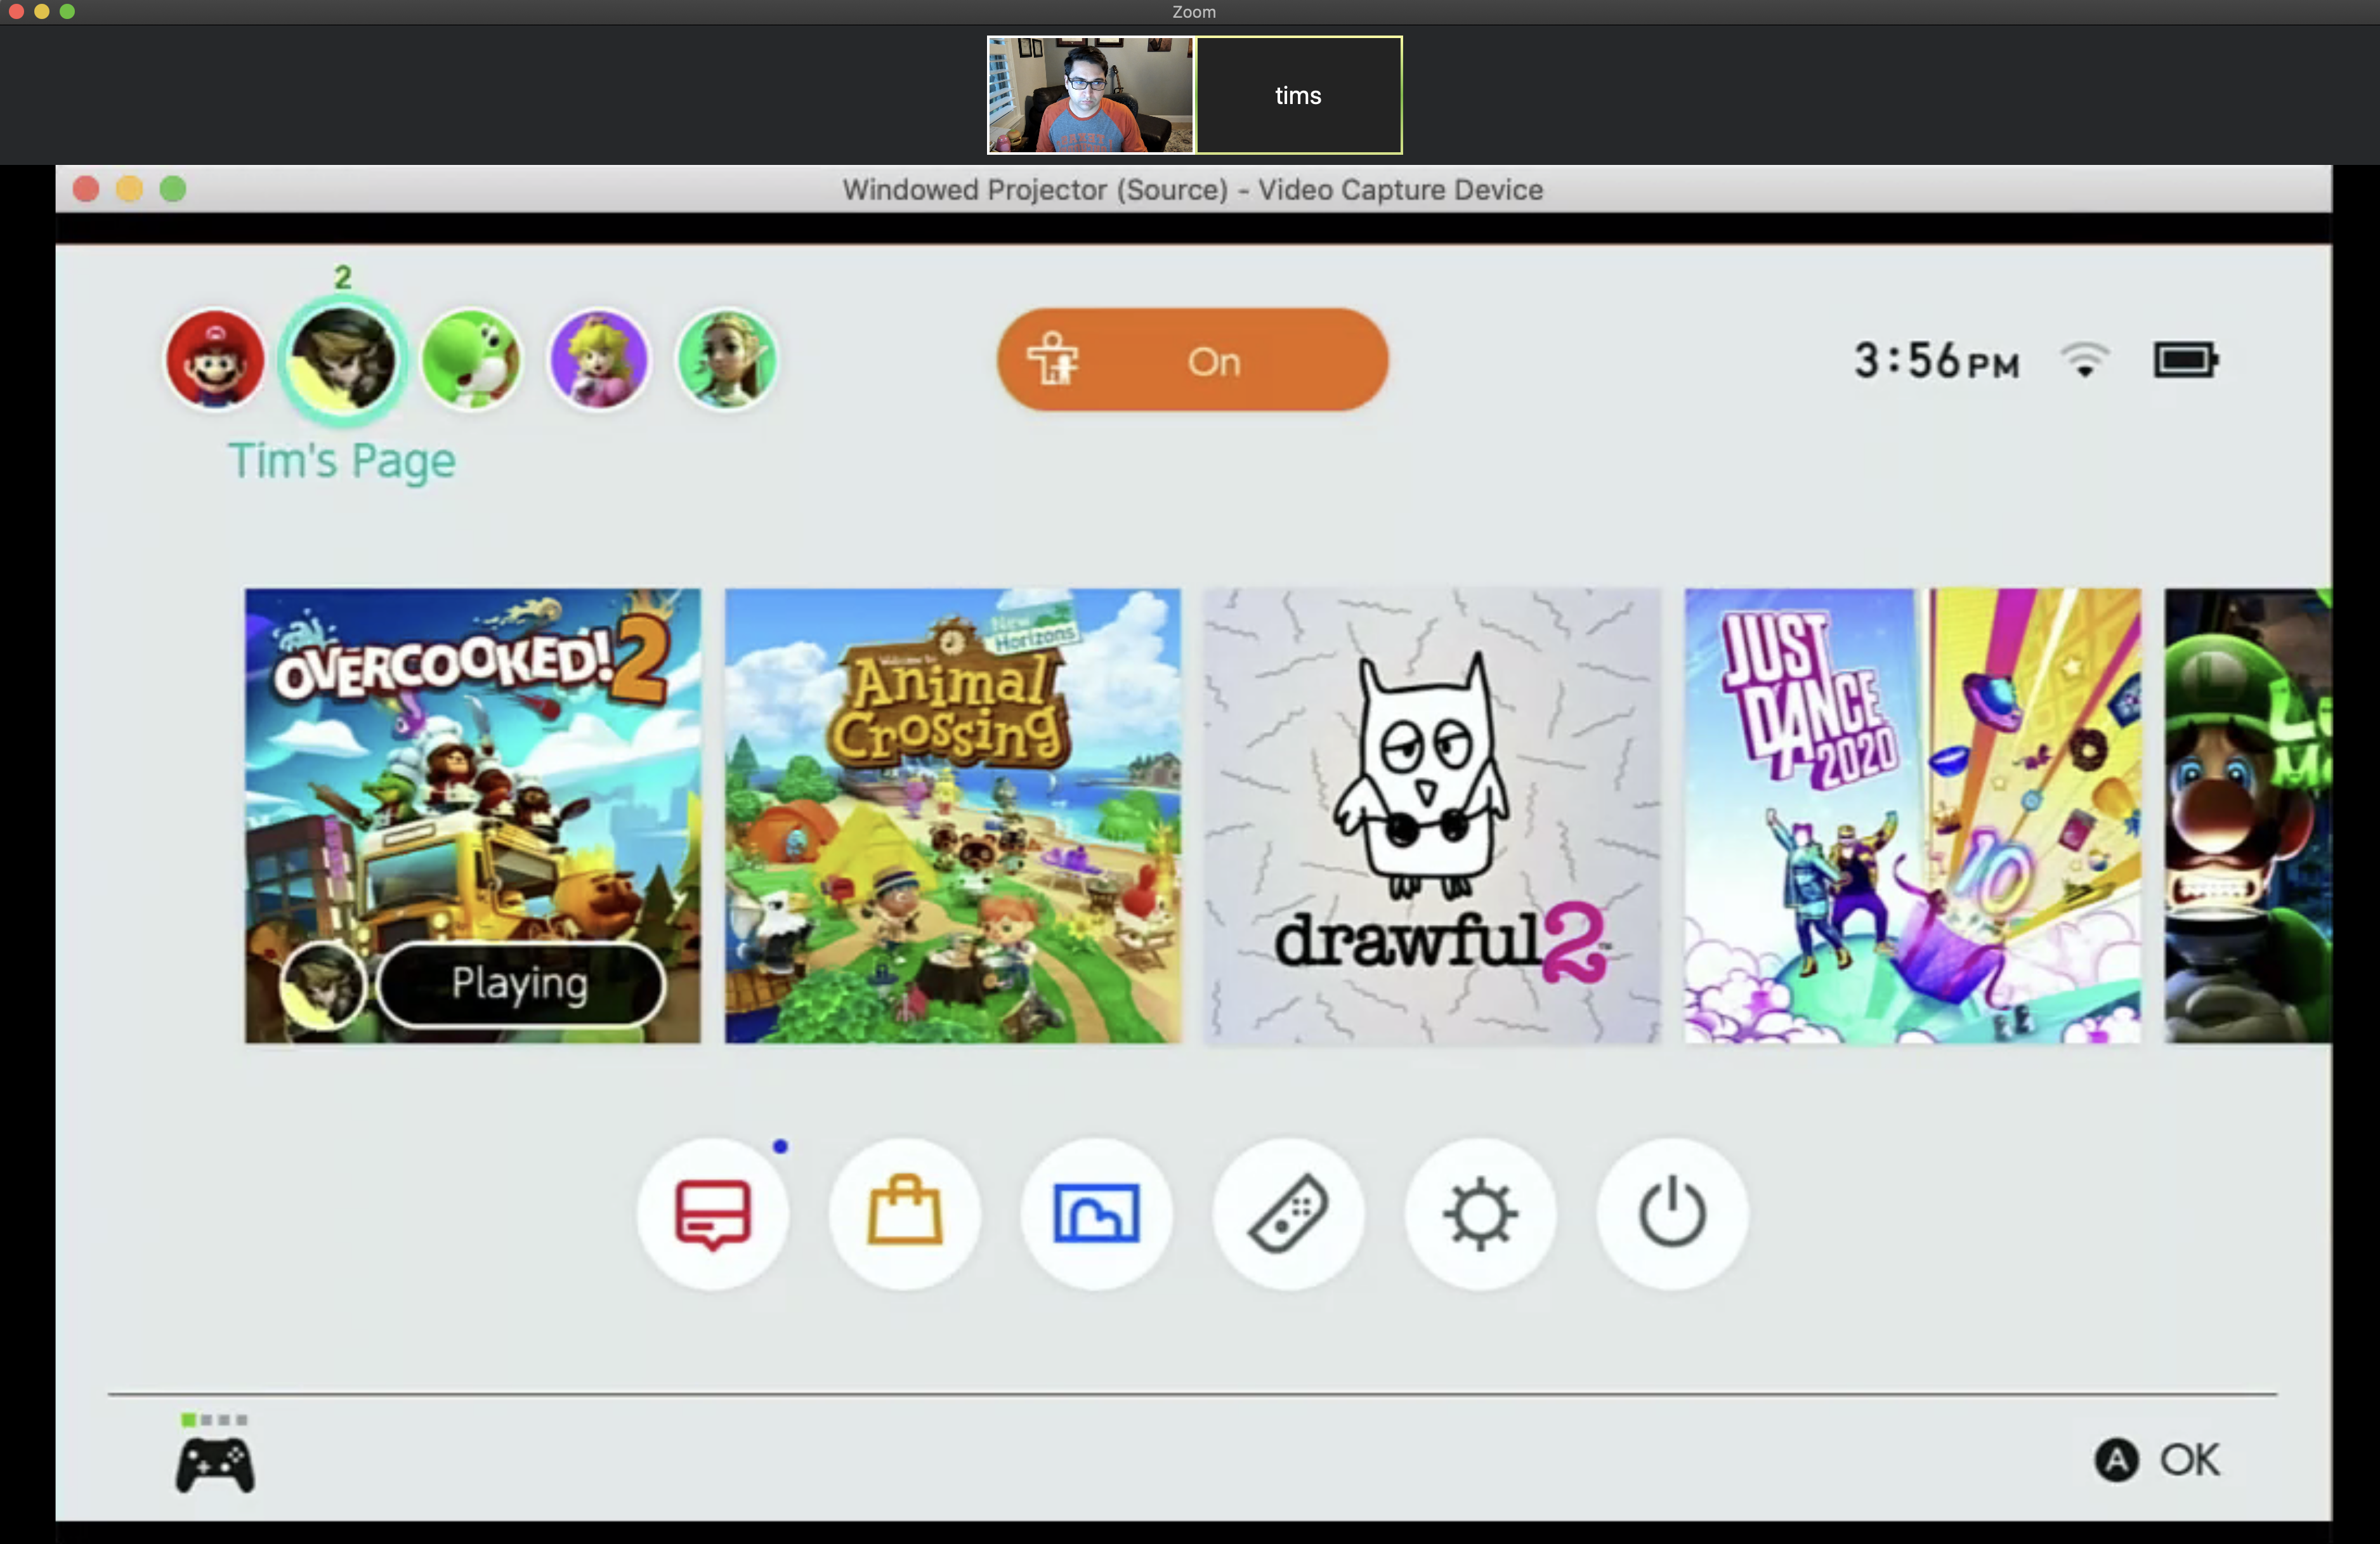Open the Album icon
Screen dimensions: 2380x1544
point(1097,1214)
